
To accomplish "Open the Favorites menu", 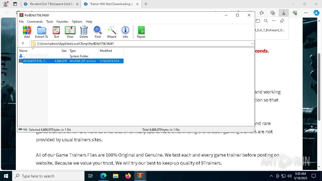I will (x=62, y=22).
